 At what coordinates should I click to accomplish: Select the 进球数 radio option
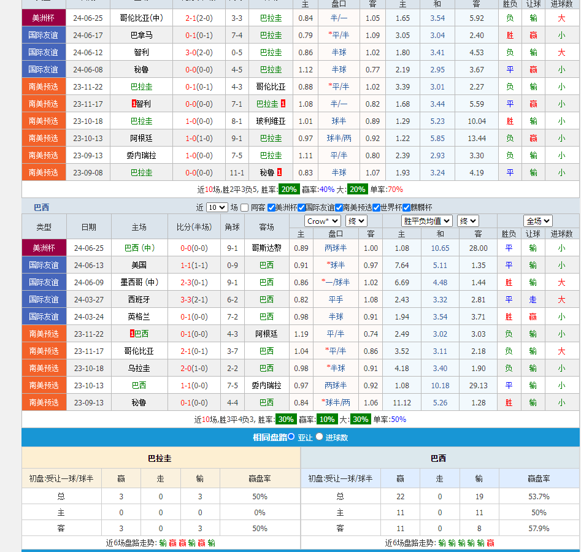coord(319,438)
